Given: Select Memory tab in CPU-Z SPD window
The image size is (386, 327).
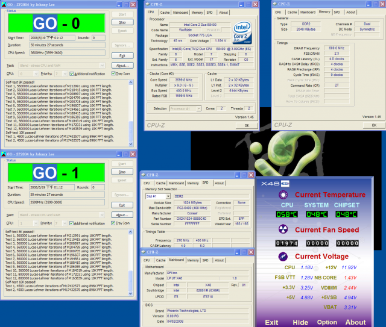Looking at the screenshot, I should 193,183.
